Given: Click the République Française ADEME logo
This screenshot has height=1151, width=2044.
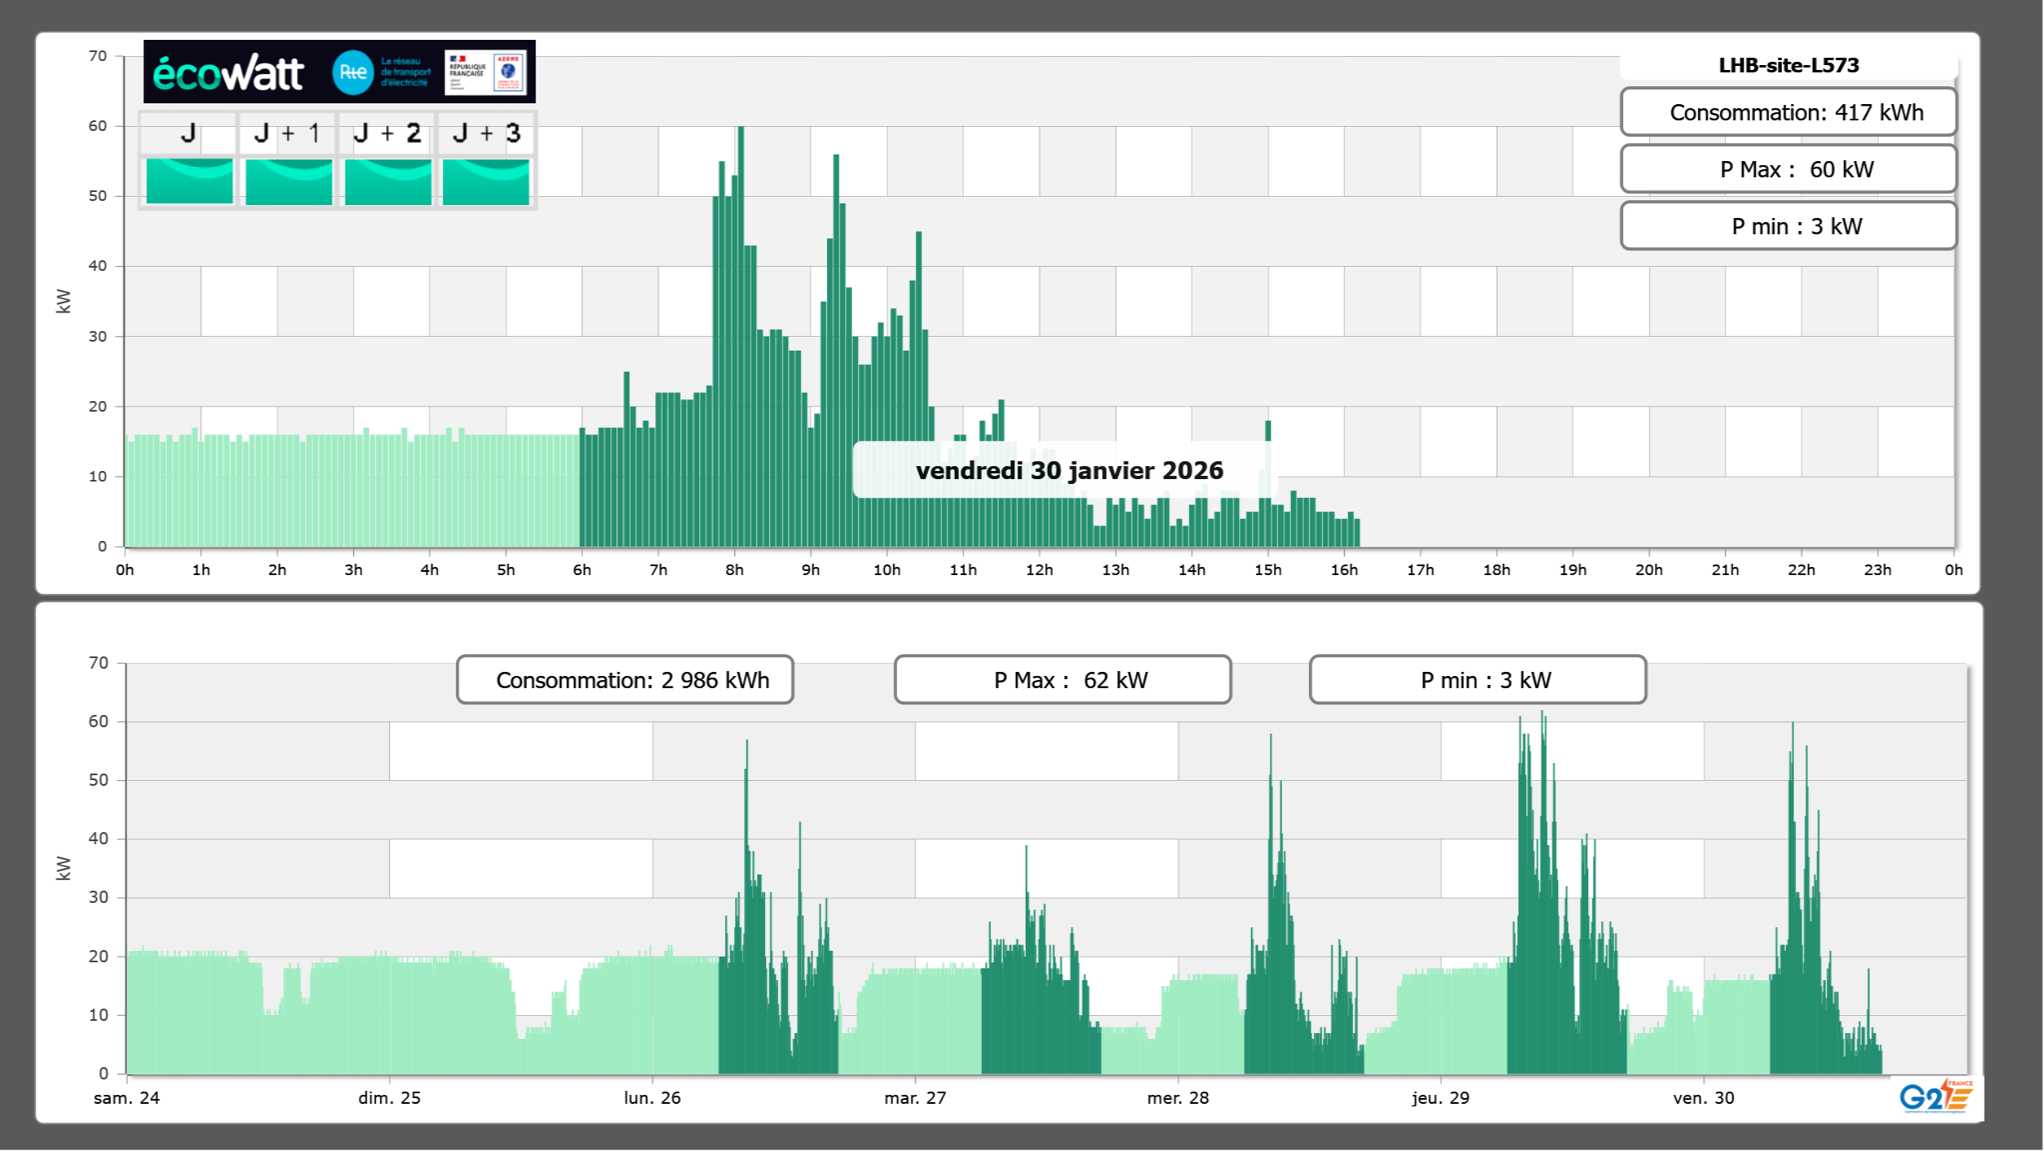Looking at the screenshot, I should click(x=485, y=72).
